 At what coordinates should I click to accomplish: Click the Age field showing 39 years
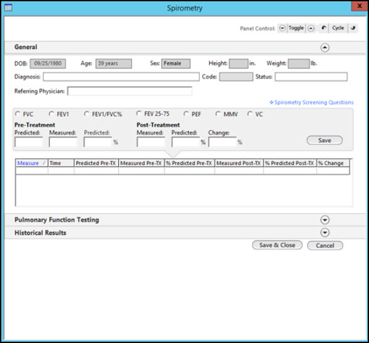(x=114, y=63)
